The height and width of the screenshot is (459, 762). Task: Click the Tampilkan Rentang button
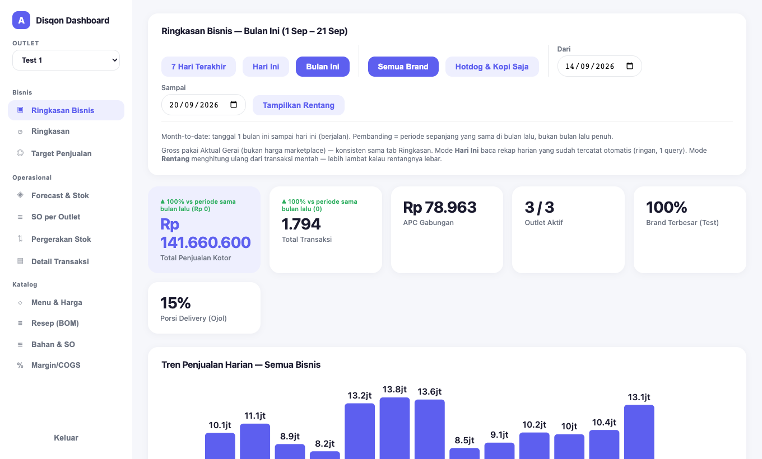(x=299, y=105)
